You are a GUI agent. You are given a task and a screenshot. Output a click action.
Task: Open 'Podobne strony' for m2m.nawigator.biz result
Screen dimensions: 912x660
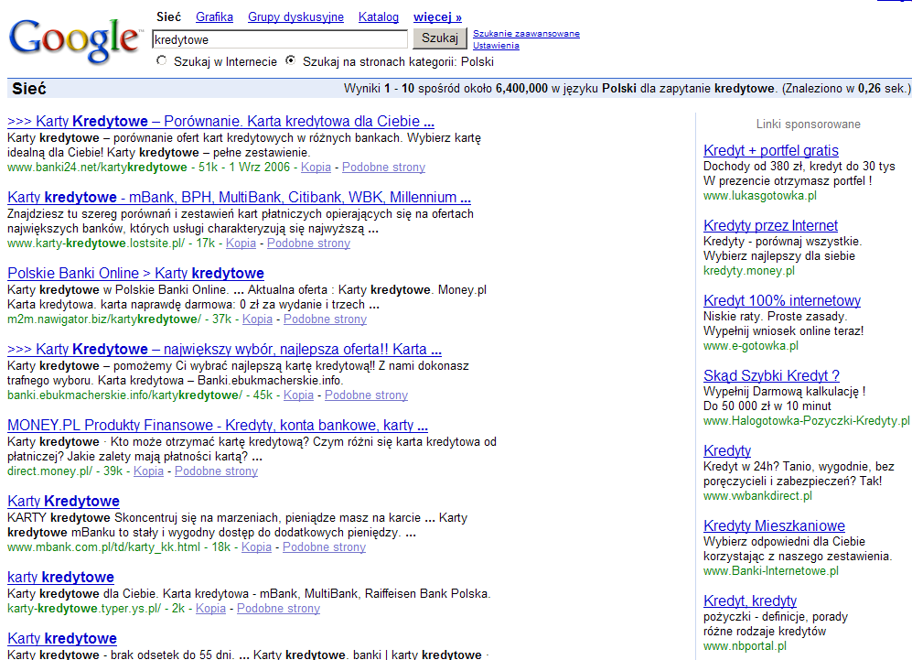pyautogui.click(x=325, y=319)
